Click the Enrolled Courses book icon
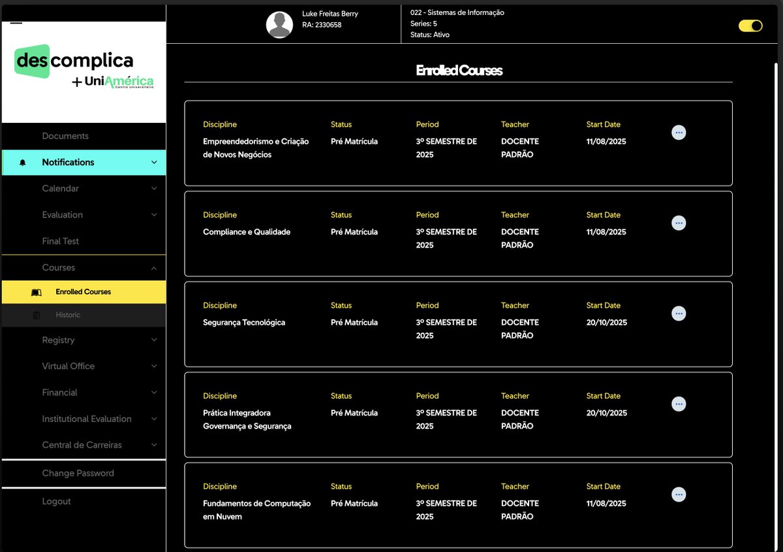The width and height of the screenshot is (783, 552). (x=37, y=292)
